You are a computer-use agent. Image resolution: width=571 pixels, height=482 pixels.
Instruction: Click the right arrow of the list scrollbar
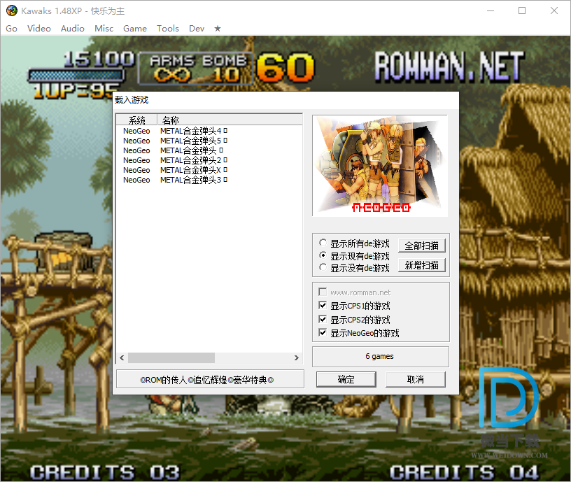tap(297, 358)
